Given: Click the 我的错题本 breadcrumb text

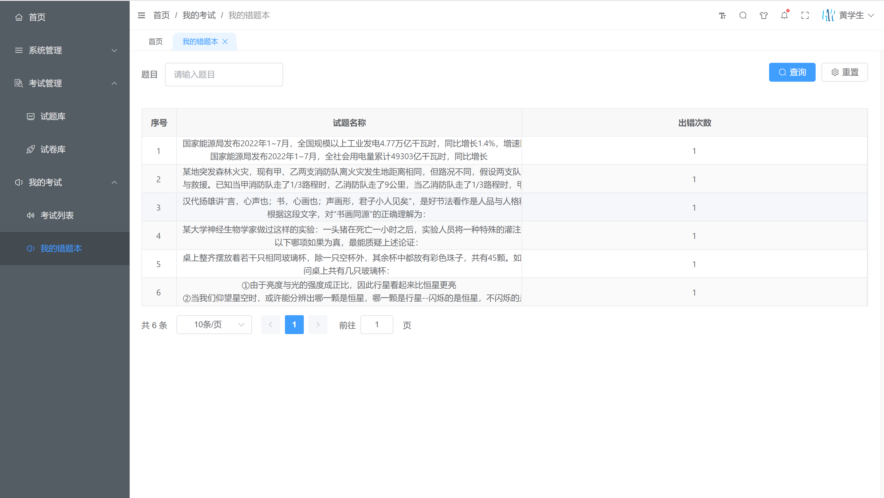Looking at the screenshot, I should click(249, 15).
